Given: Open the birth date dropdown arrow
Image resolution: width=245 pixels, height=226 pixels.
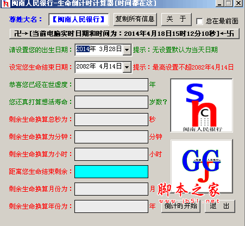Looking at the screenshot, I should pyautogui.click(x=127, y=49).
